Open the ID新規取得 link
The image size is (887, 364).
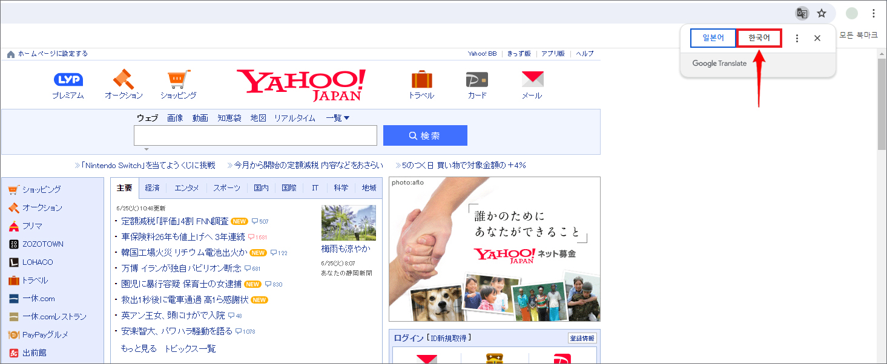[x=449, y=338]
